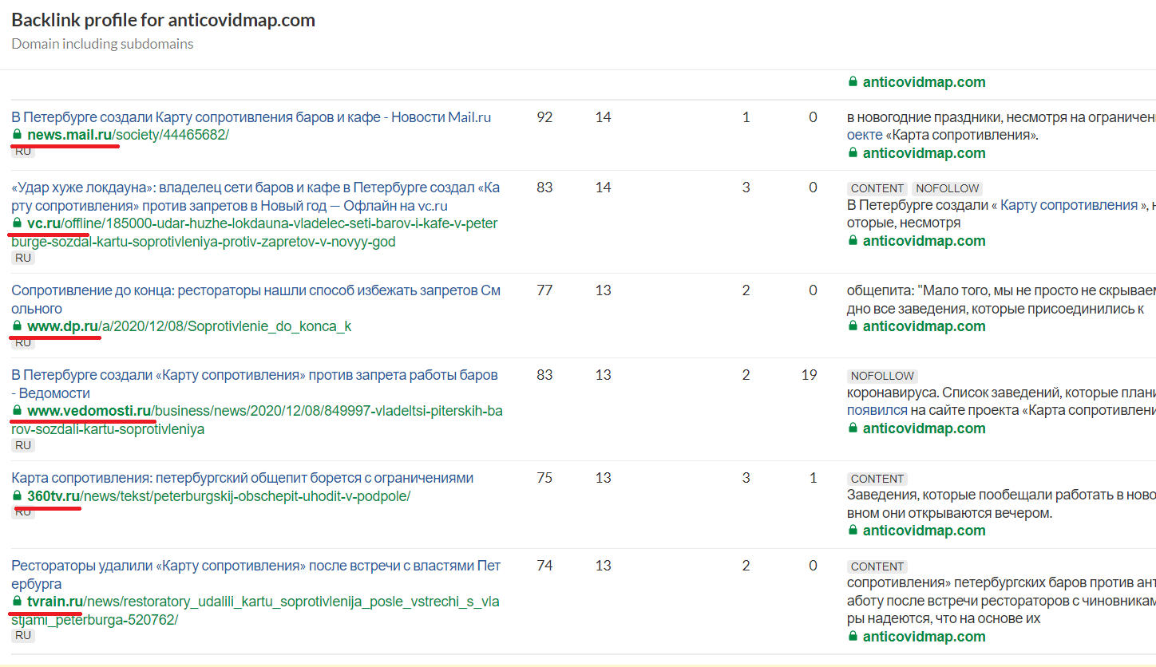Click the CONTENT badge in tvrain.ru row
This screenshot has height=667, width=1156.
tap(877, 566)
